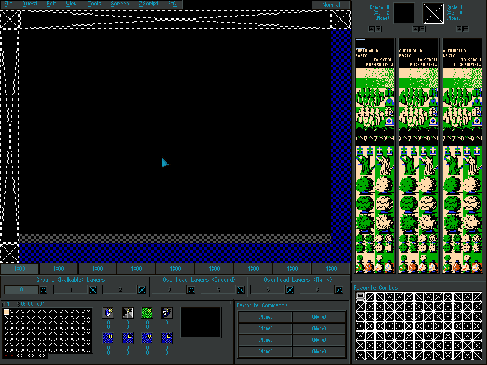Open the ZScript menu

(x=149, y=4)
